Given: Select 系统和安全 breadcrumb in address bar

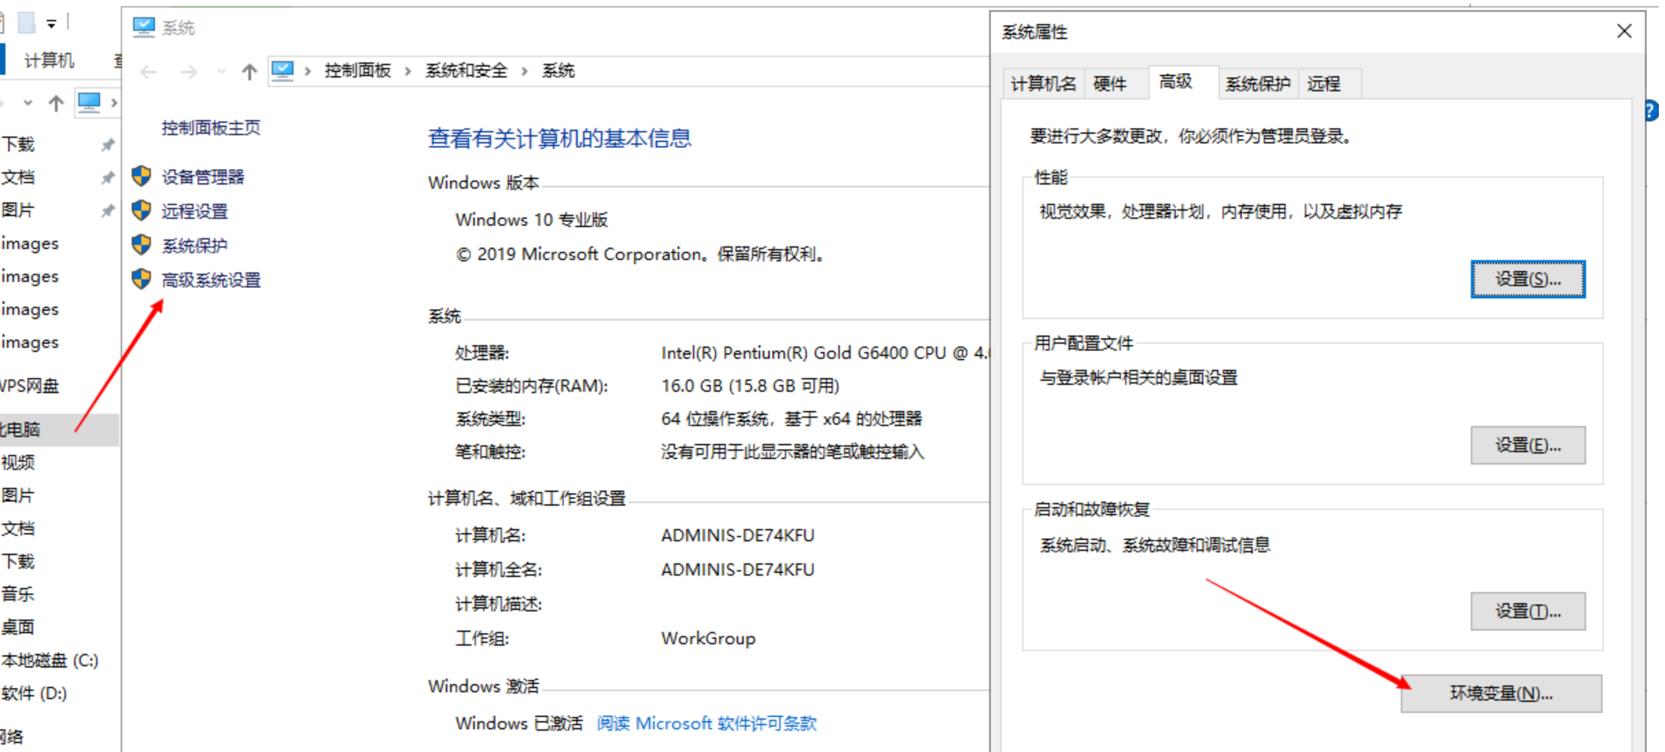Looking at the screenshot, I should coord(467,71).
